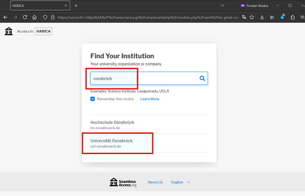Image resolution: width=305 pixels, height=196 pixels.
Task: Toggle the Remember this choice checkbox
Action: point(93,99)
